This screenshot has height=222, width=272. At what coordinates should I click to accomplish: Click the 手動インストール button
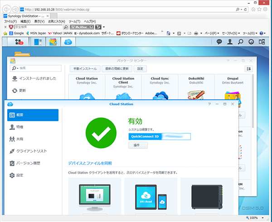tap(85, 69)
